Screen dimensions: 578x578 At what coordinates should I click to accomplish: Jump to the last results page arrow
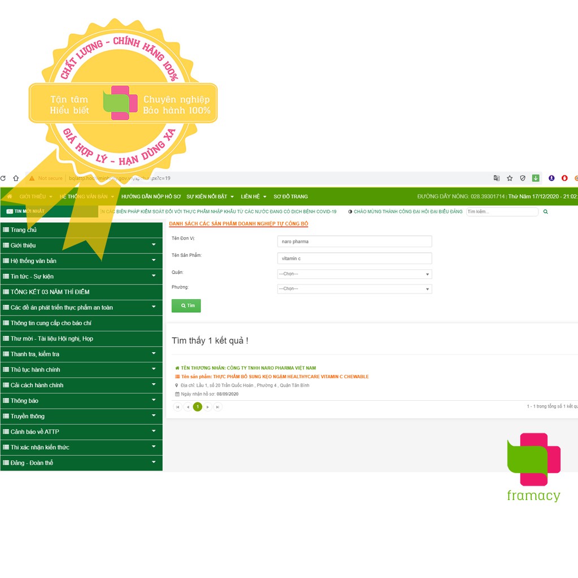tap(218, 406)
